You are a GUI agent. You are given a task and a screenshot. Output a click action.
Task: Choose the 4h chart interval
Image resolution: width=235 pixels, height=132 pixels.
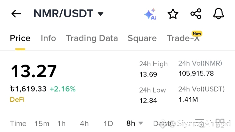tap(85, 124)
